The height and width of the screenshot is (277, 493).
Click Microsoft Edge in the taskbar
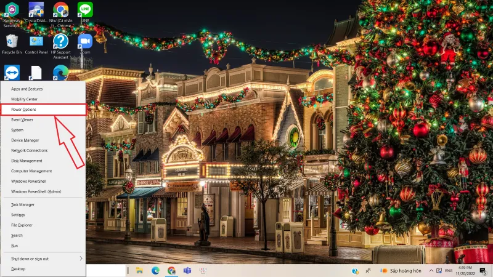tap(155, 270)
